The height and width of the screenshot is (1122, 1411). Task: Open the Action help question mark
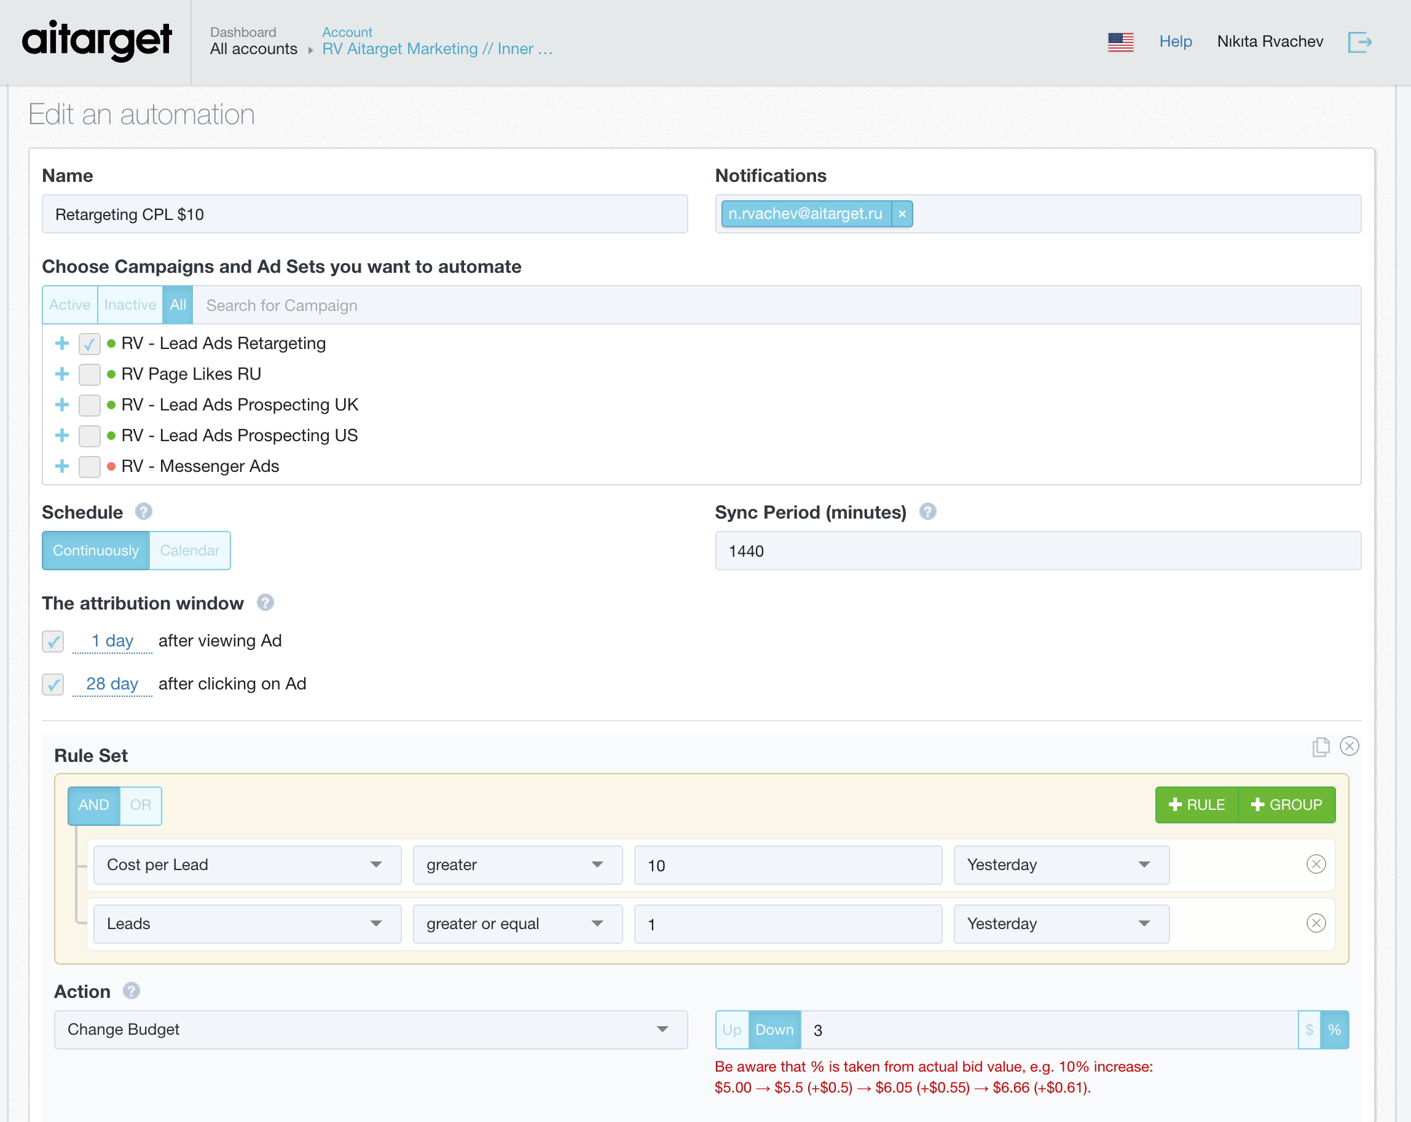click(132, 991)
